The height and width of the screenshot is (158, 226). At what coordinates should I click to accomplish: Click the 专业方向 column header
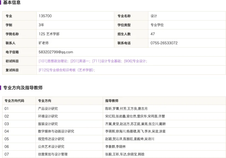click(45, 101)
